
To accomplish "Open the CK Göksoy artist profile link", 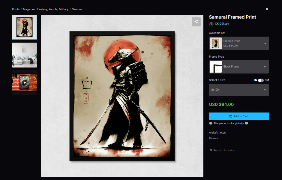I will click(222, 24).
